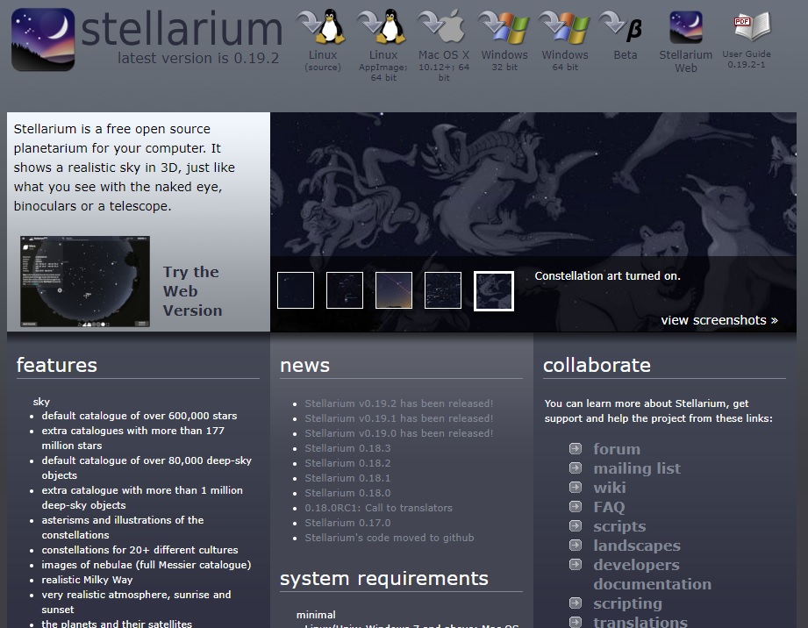
Task: Open the view screenshots link
Action: (x=719, y=320)
